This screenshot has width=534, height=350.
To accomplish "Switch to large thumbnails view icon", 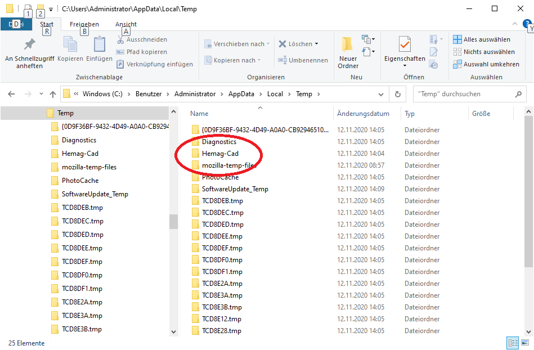I will click(525, 343).
